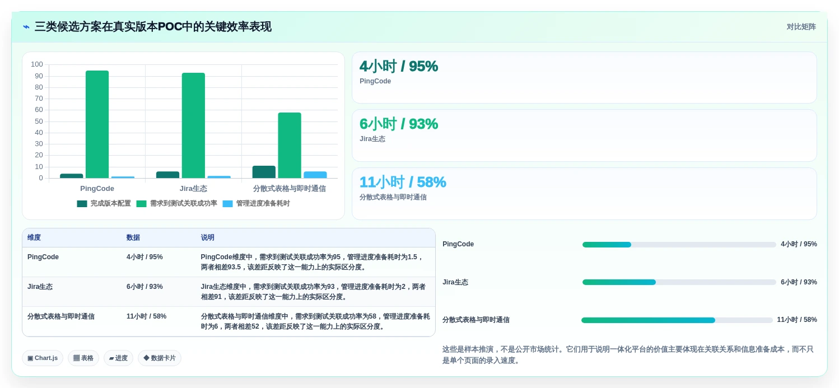Screen dimensions: 839x388
Task: Click the 维度 table column header
Action: tap(34, 238)
